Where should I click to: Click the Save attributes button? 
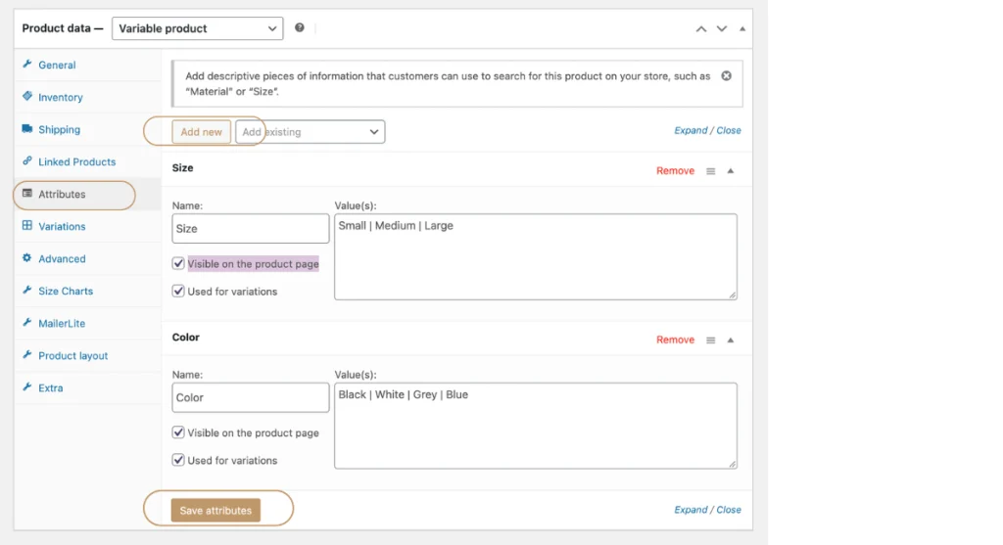pos(215,510)
